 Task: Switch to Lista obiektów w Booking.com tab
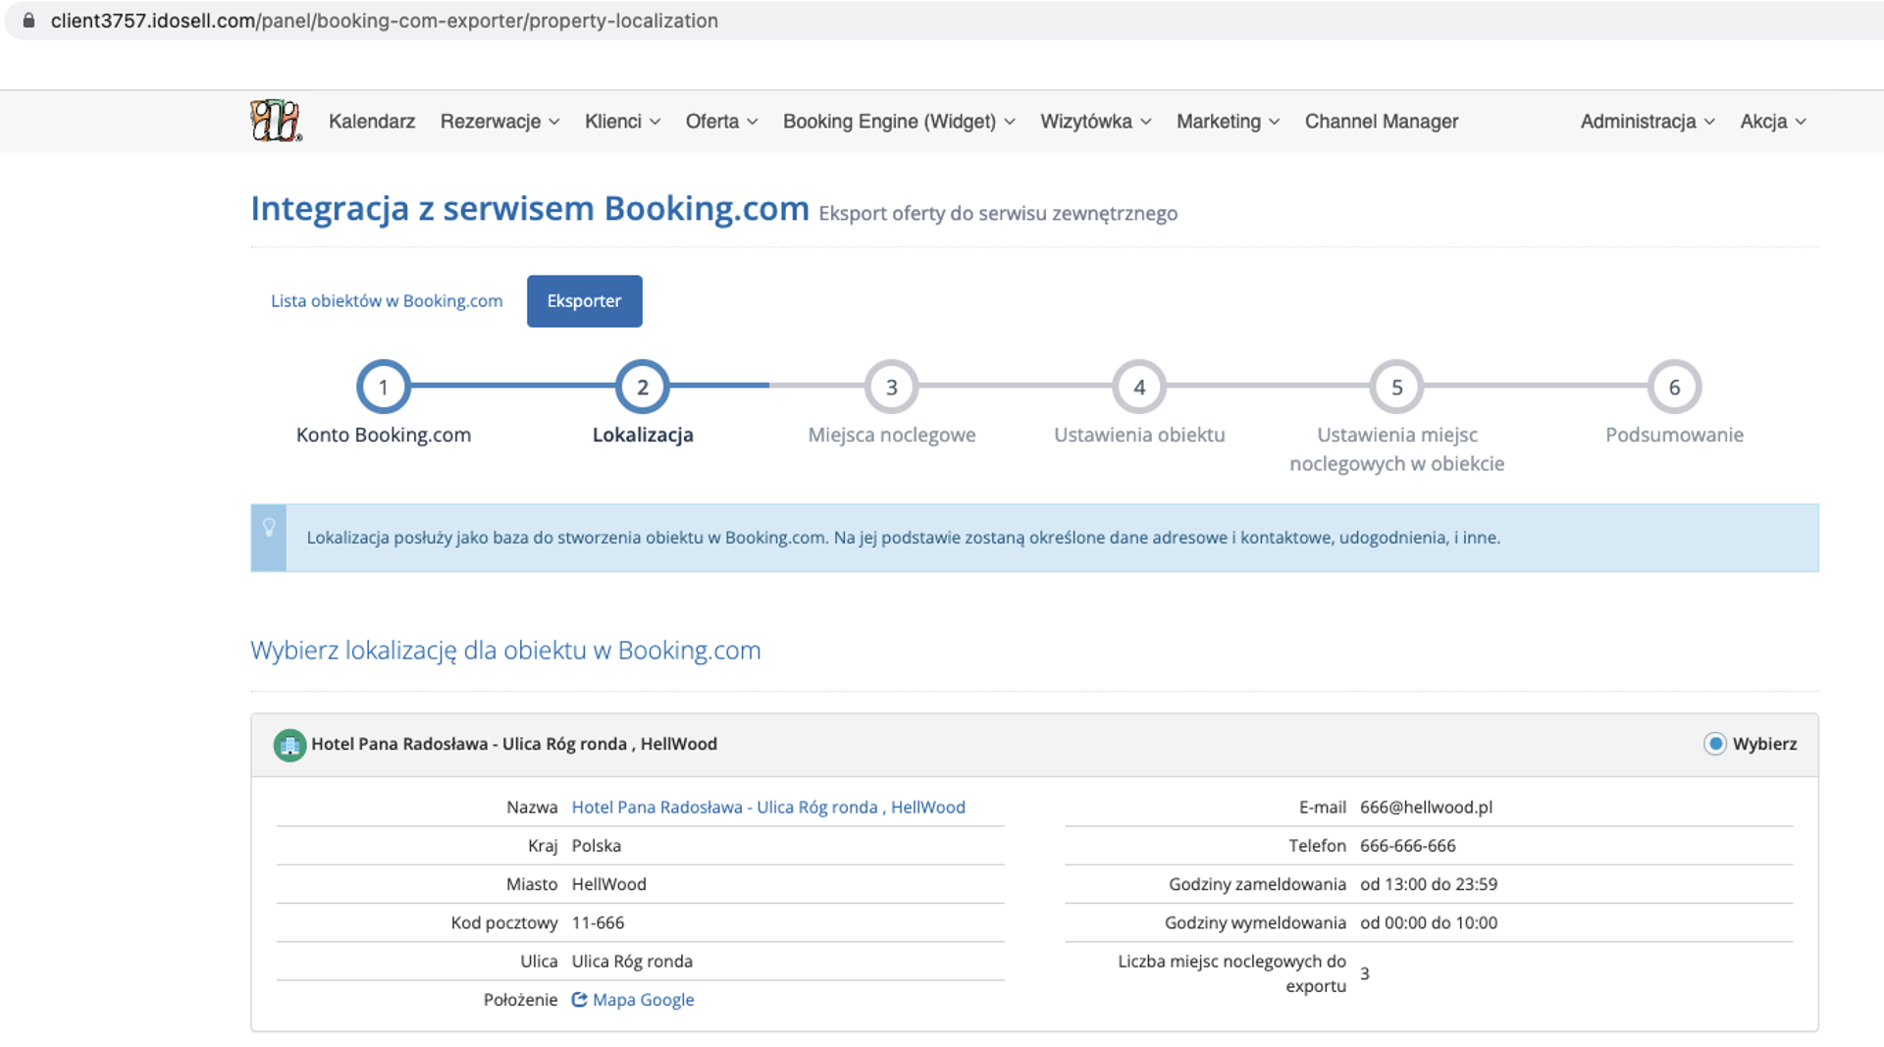point(387,301)
